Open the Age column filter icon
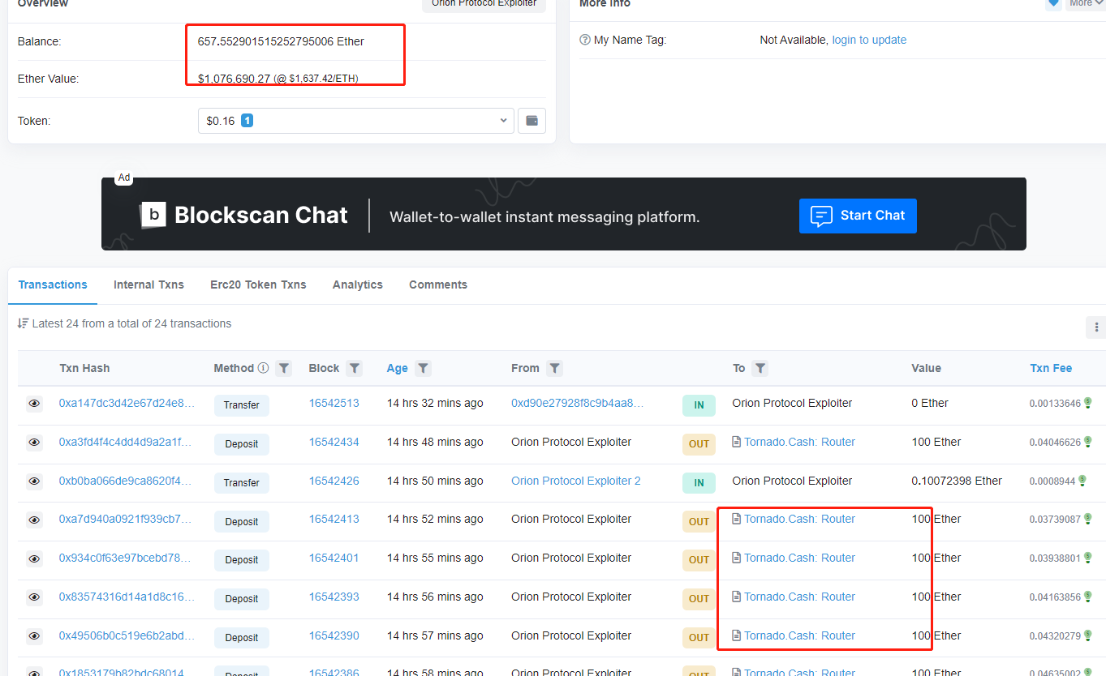 click(x=423, y=368)
